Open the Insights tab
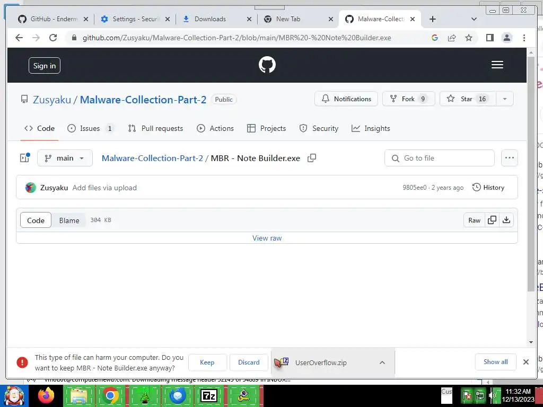 tap(371, 128)
